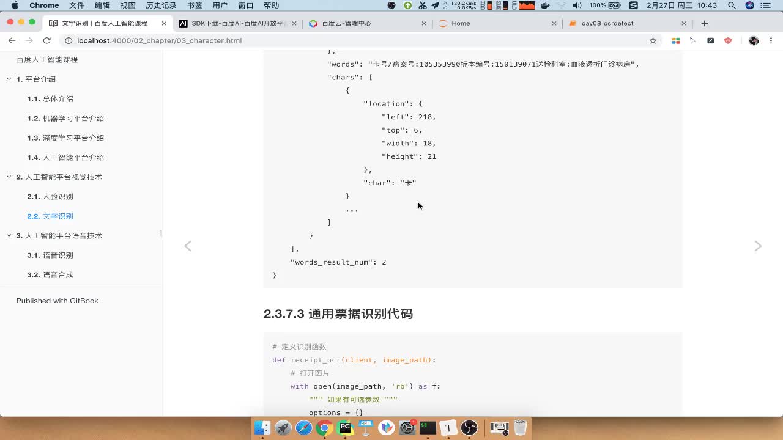Follow the Published with GitBook link
This screenshot has width=783, height=440.
tap(58, 301)
